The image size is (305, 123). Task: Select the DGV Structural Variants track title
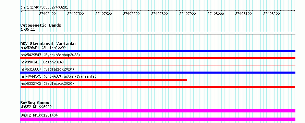click(x=48, y=44)
